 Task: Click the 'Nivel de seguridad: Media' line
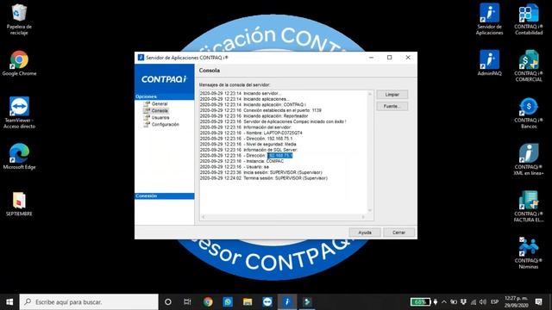[x=248, y=144]
